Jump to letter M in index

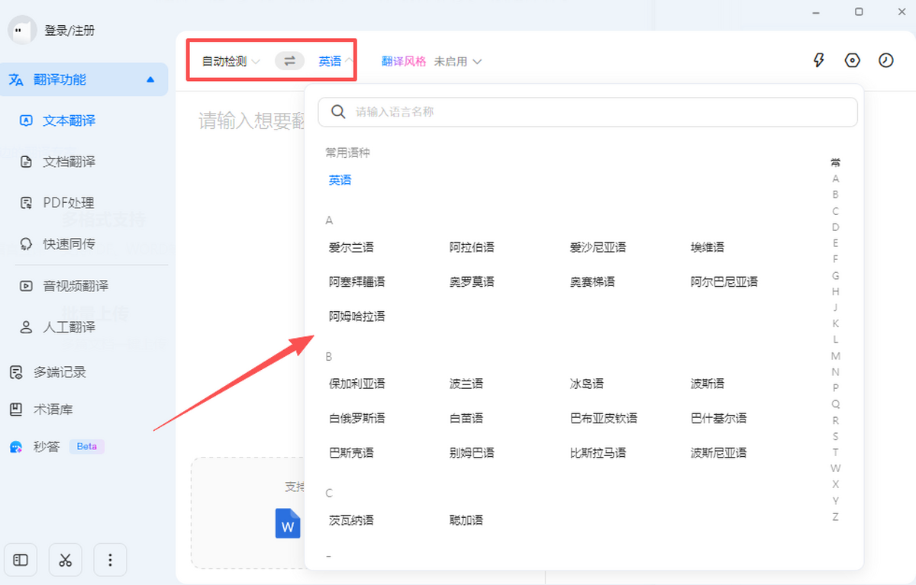click(x=836, y=356)
